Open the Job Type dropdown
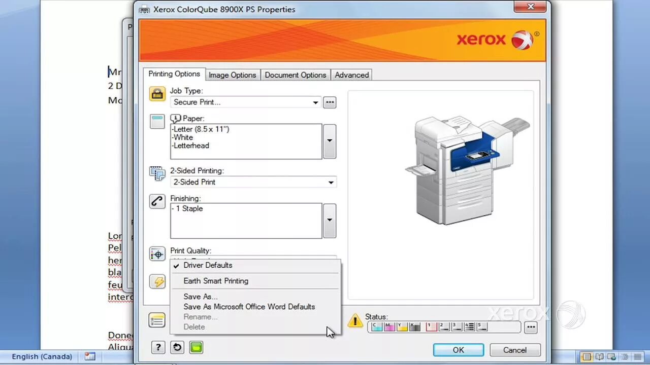The image size is (650, 365). pos(246,102)
